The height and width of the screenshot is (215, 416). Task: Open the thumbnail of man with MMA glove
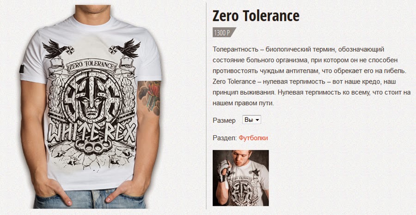pyautogui.click(x=241, y=178)
